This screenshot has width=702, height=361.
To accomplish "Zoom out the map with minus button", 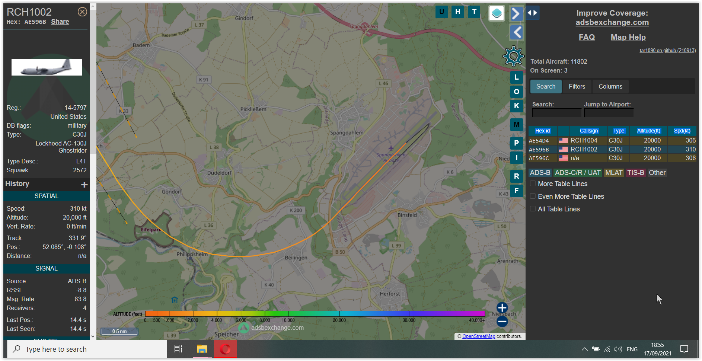I will coord(502,321).
